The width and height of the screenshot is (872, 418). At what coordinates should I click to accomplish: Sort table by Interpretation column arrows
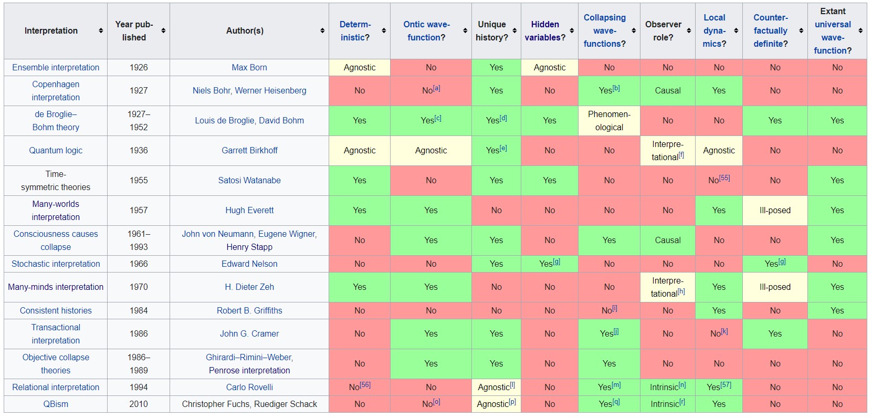point(101,31)
